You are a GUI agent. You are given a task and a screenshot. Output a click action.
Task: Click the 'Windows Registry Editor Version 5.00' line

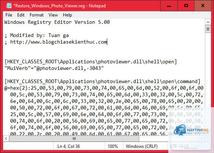tap(57, 22)
